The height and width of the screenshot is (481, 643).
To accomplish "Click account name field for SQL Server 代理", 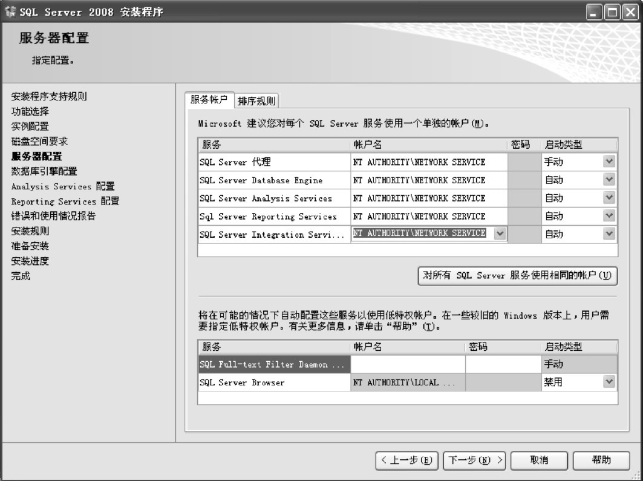I will 429,162.
